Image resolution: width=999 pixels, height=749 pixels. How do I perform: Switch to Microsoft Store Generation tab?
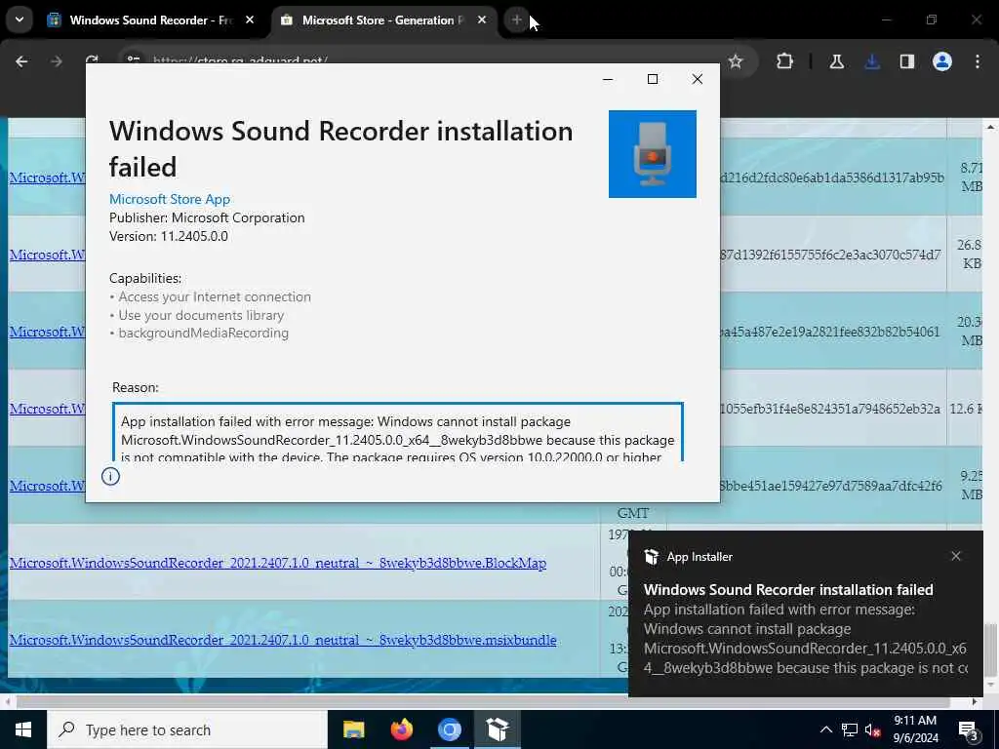coord(384,20)
